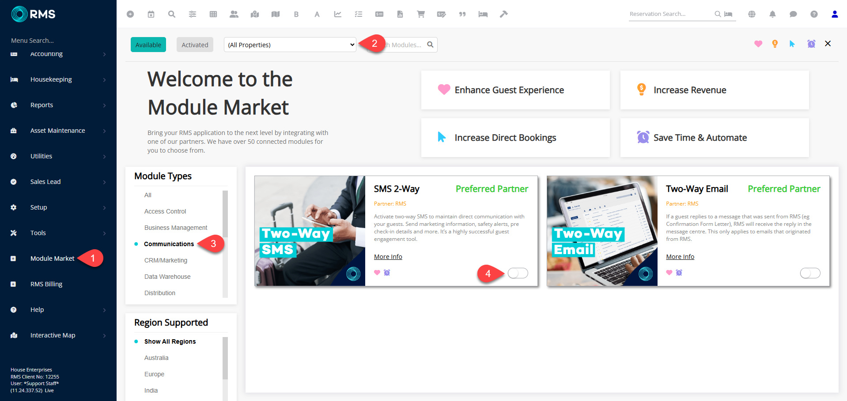Toggle on the SMS 2-Way module switch

(518, 273)
